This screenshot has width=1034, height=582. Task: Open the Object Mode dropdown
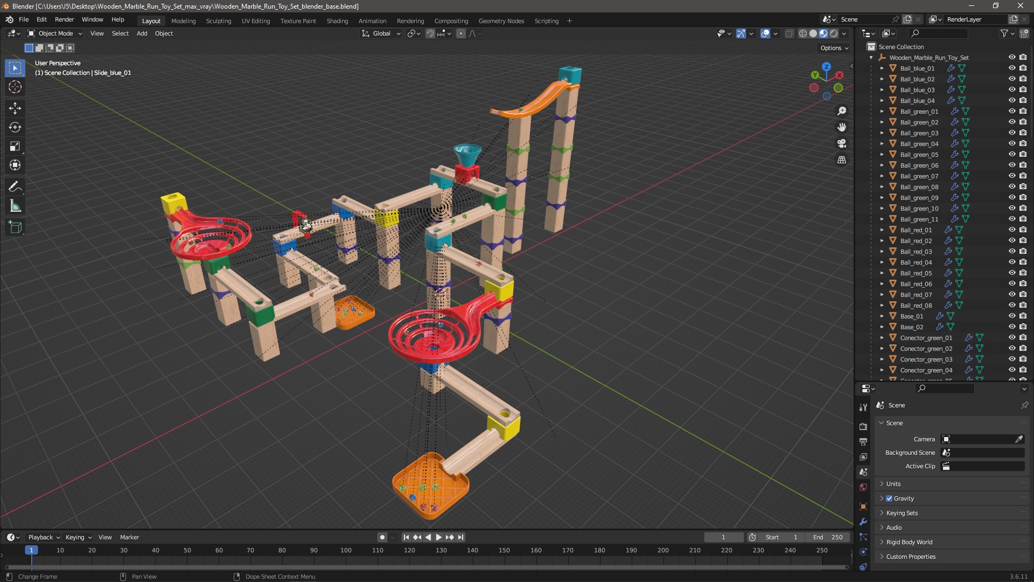click(x=54, y=33)
